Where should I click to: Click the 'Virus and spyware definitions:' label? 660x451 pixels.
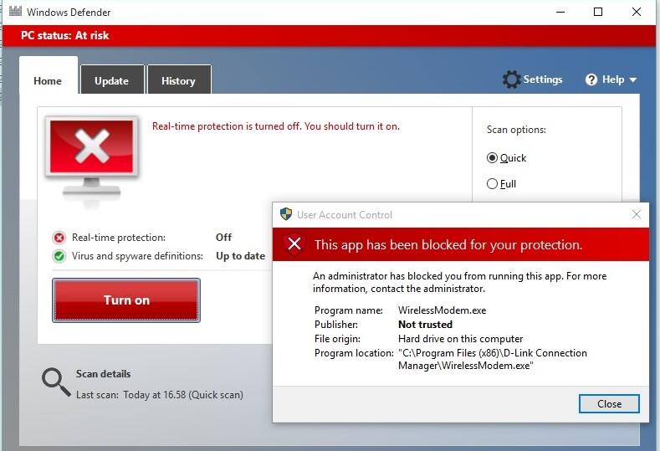click(137, 256)
